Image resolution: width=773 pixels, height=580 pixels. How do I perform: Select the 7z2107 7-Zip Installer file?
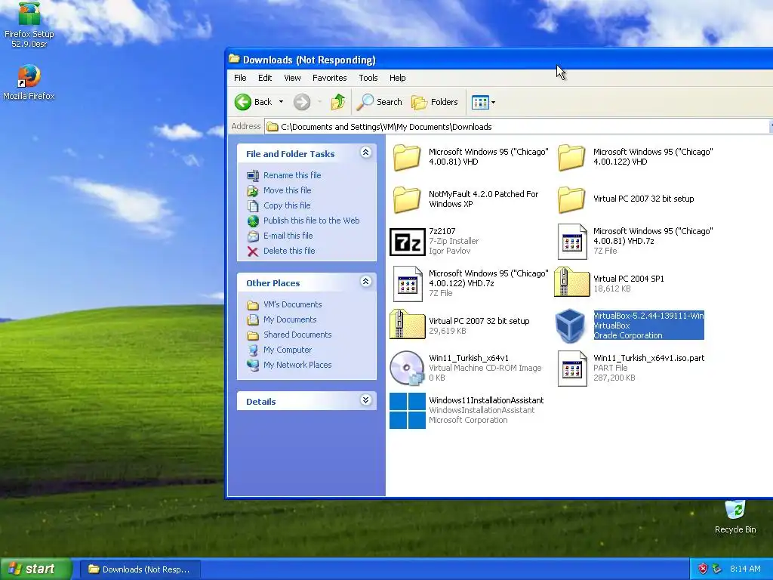434,242
